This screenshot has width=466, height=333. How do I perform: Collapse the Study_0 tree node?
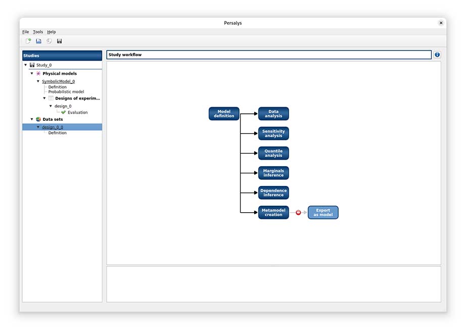tap(26, 65)
